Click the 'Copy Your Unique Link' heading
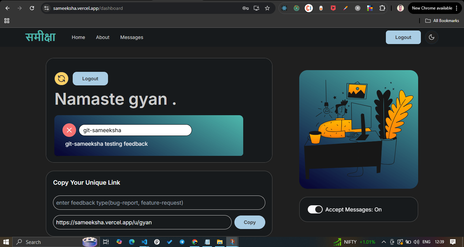This screenshot has height=247, width=464. pyautogui.click(x=87, y=183)
